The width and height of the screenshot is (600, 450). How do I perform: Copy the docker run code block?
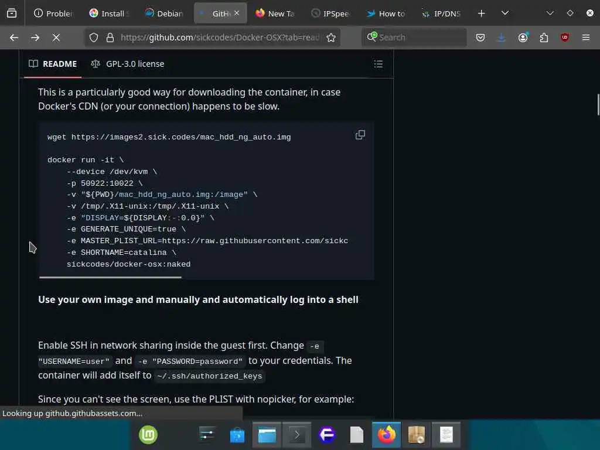(x=360, y=135)
